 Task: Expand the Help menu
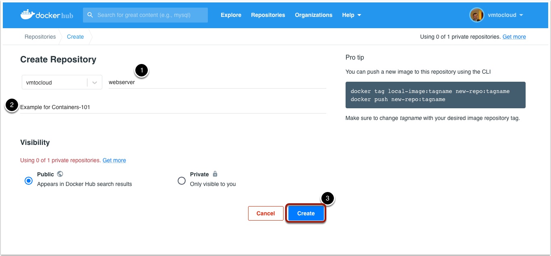coord(352,15)
